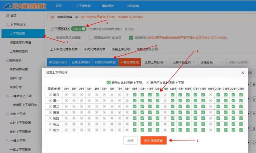Select 定时上下架设置 in the sidebar
The width and height of the screenshot is (256, 153).
pos(20,123)
